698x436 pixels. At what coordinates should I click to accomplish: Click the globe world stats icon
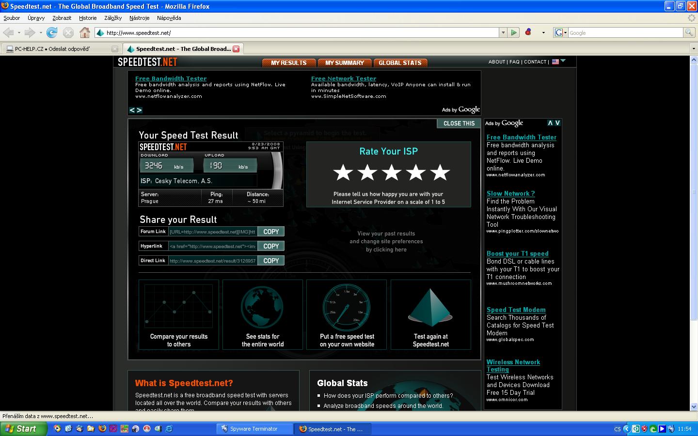pyautogui.click(x=262, y=307)
